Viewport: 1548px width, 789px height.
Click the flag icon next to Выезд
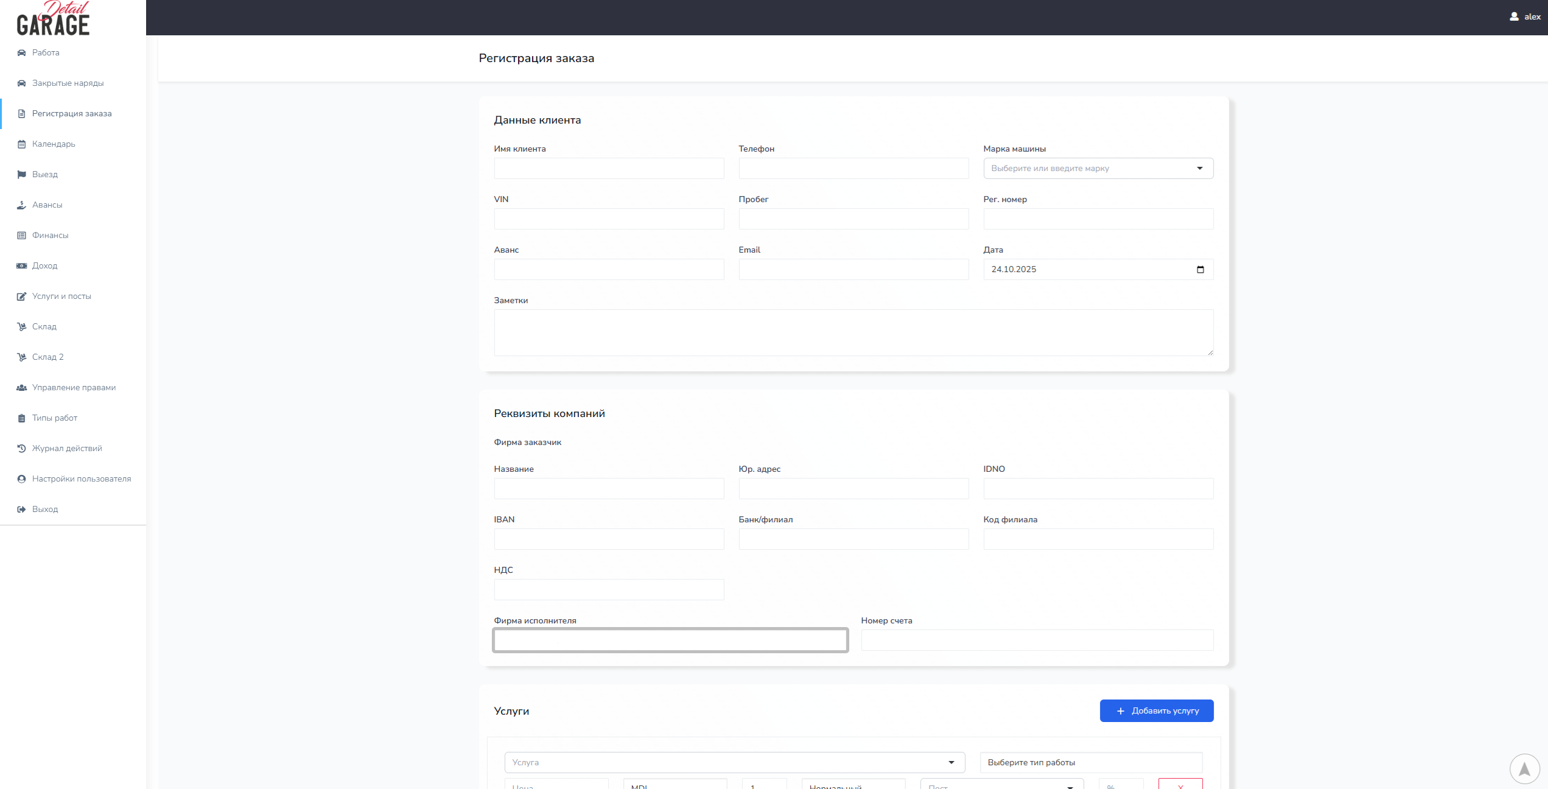click(21, 175)
